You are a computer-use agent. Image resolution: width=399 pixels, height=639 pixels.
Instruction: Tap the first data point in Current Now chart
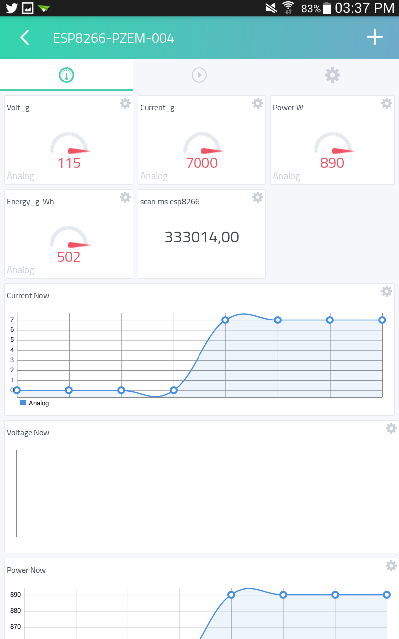pyautogui.click(x=17, y=390)
